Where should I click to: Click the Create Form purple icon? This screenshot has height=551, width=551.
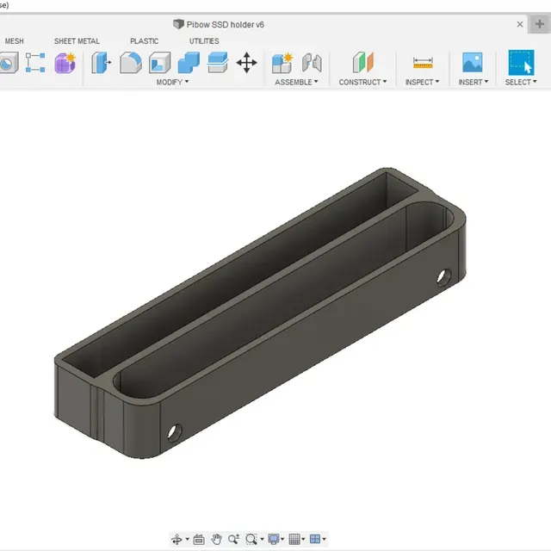[x=65, y=63]
